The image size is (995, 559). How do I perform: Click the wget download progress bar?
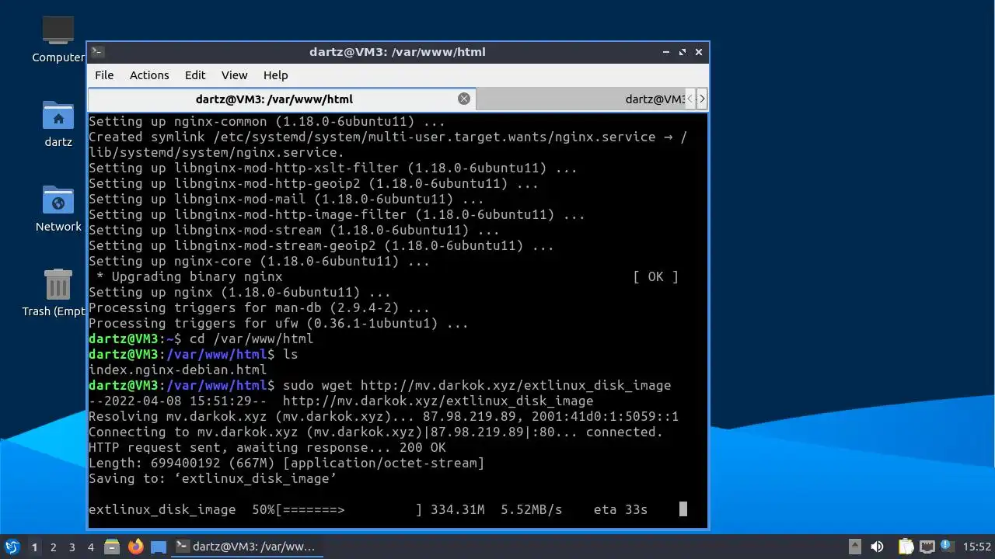pyautogui.click(x=348, y=510)
